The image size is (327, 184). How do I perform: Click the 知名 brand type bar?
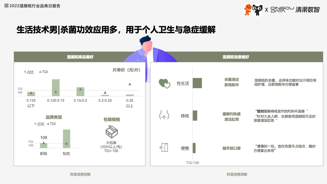coord(66,139)
